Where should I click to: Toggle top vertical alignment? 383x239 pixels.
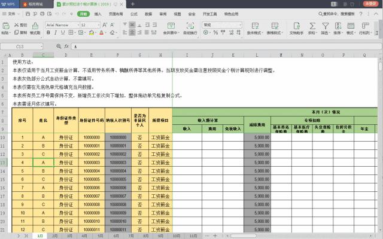pyautogui.click(x=125, y=24)
